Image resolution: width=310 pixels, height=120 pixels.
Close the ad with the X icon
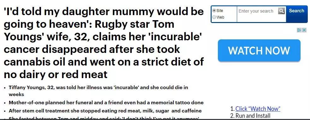coord(304,30)
